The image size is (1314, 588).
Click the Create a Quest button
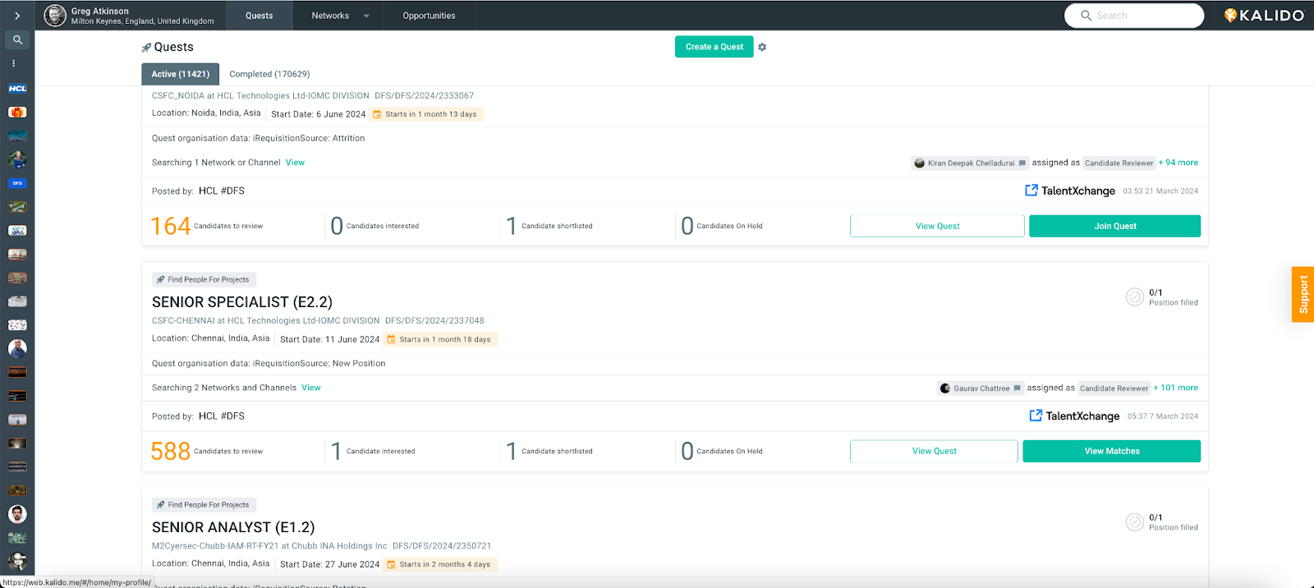coord(714,47)
